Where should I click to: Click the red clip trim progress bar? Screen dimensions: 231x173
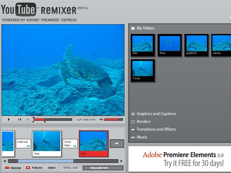[x=39, y=119]
